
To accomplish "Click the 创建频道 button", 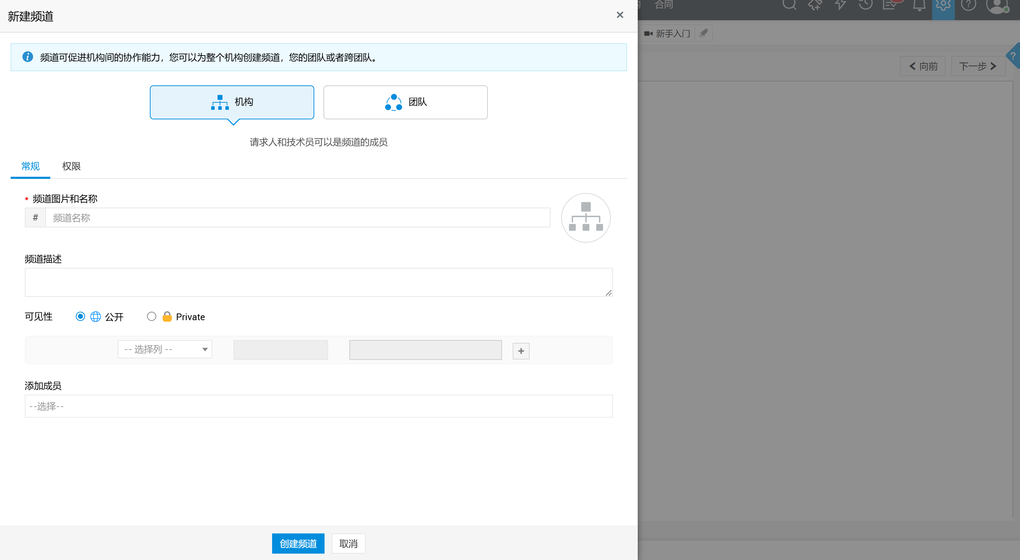I will (298, 543).
